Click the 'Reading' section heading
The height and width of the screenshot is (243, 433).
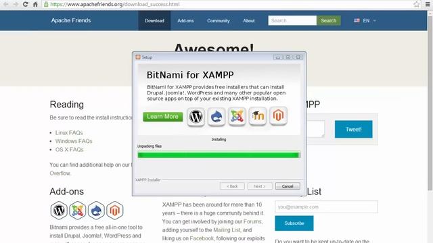pyautogui.click(x=67, y=105)
